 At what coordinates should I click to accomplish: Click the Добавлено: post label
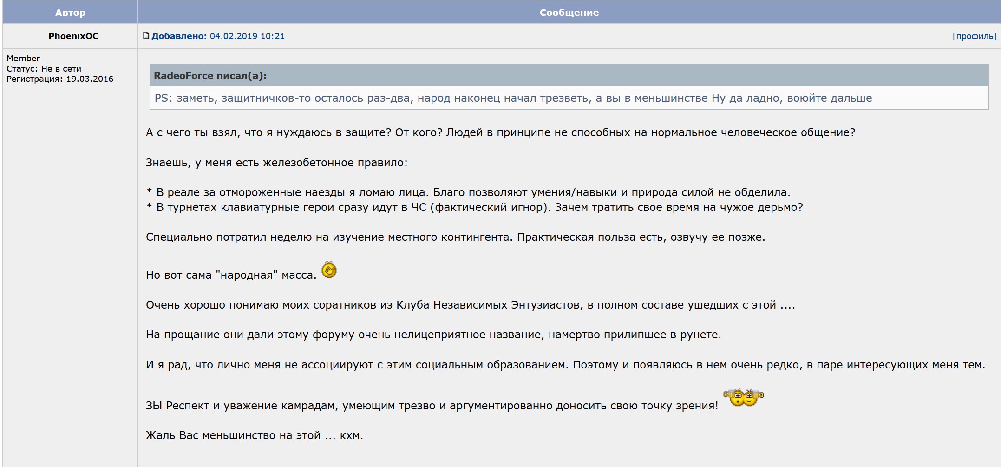179,36
